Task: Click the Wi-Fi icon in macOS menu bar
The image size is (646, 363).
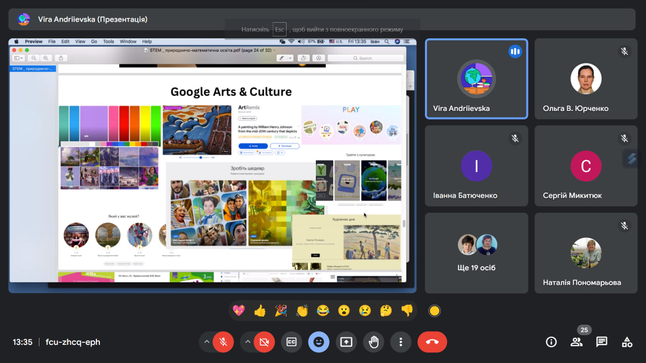Action: (291, 41)
